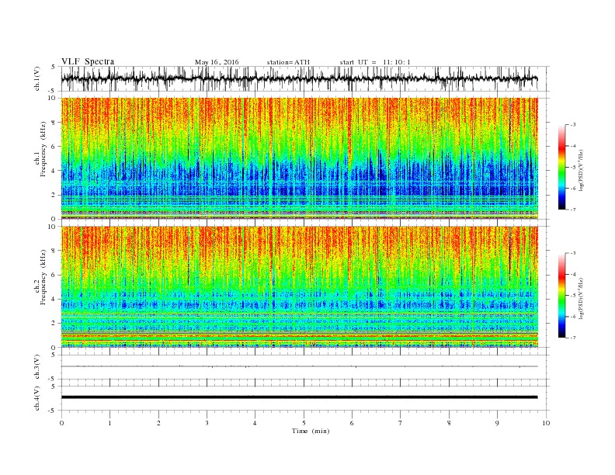
Task: Click the "2" minute tick on time axis
Action: coord(158,423)
